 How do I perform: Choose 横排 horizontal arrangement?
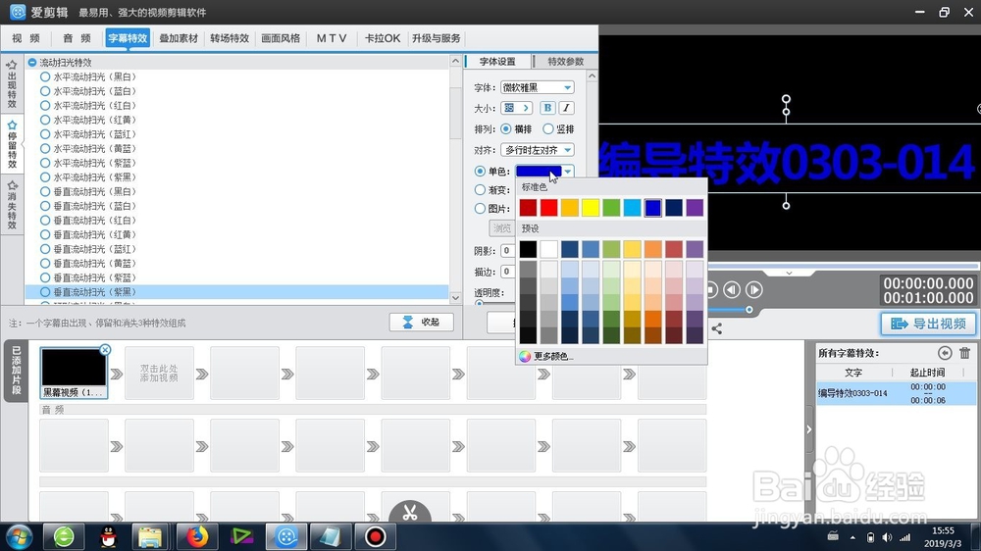pyautogui.click(x=516, y=128)
